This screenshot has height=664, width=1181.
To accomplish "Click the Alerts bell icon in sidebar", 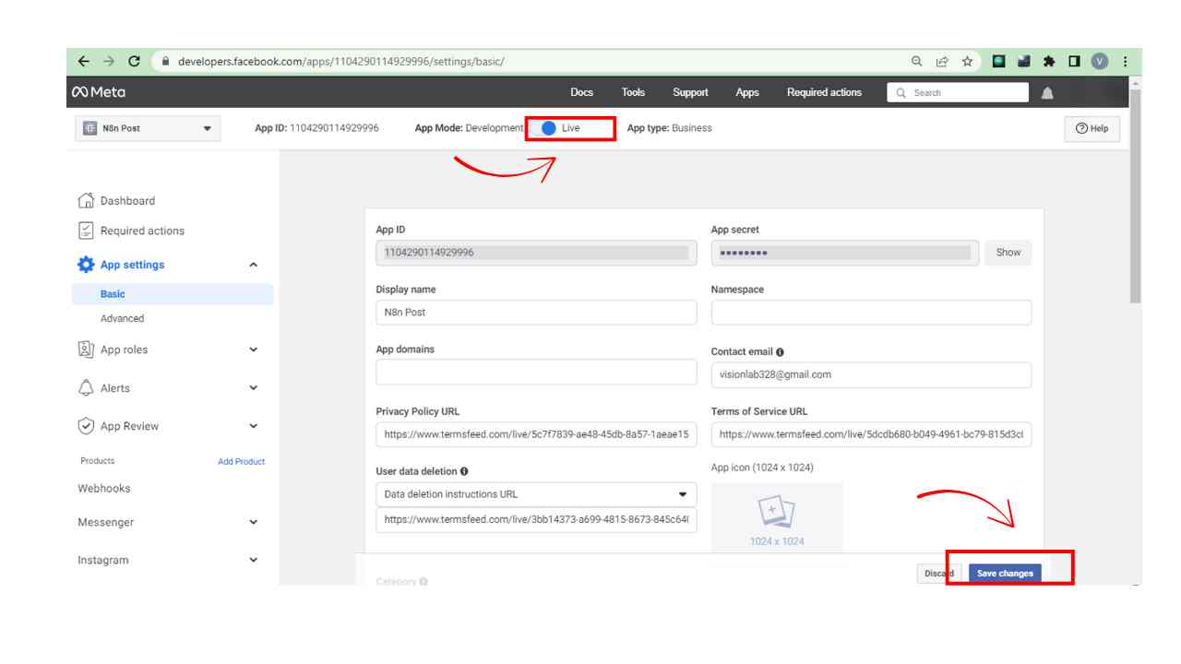I will [x=86, y=388].
